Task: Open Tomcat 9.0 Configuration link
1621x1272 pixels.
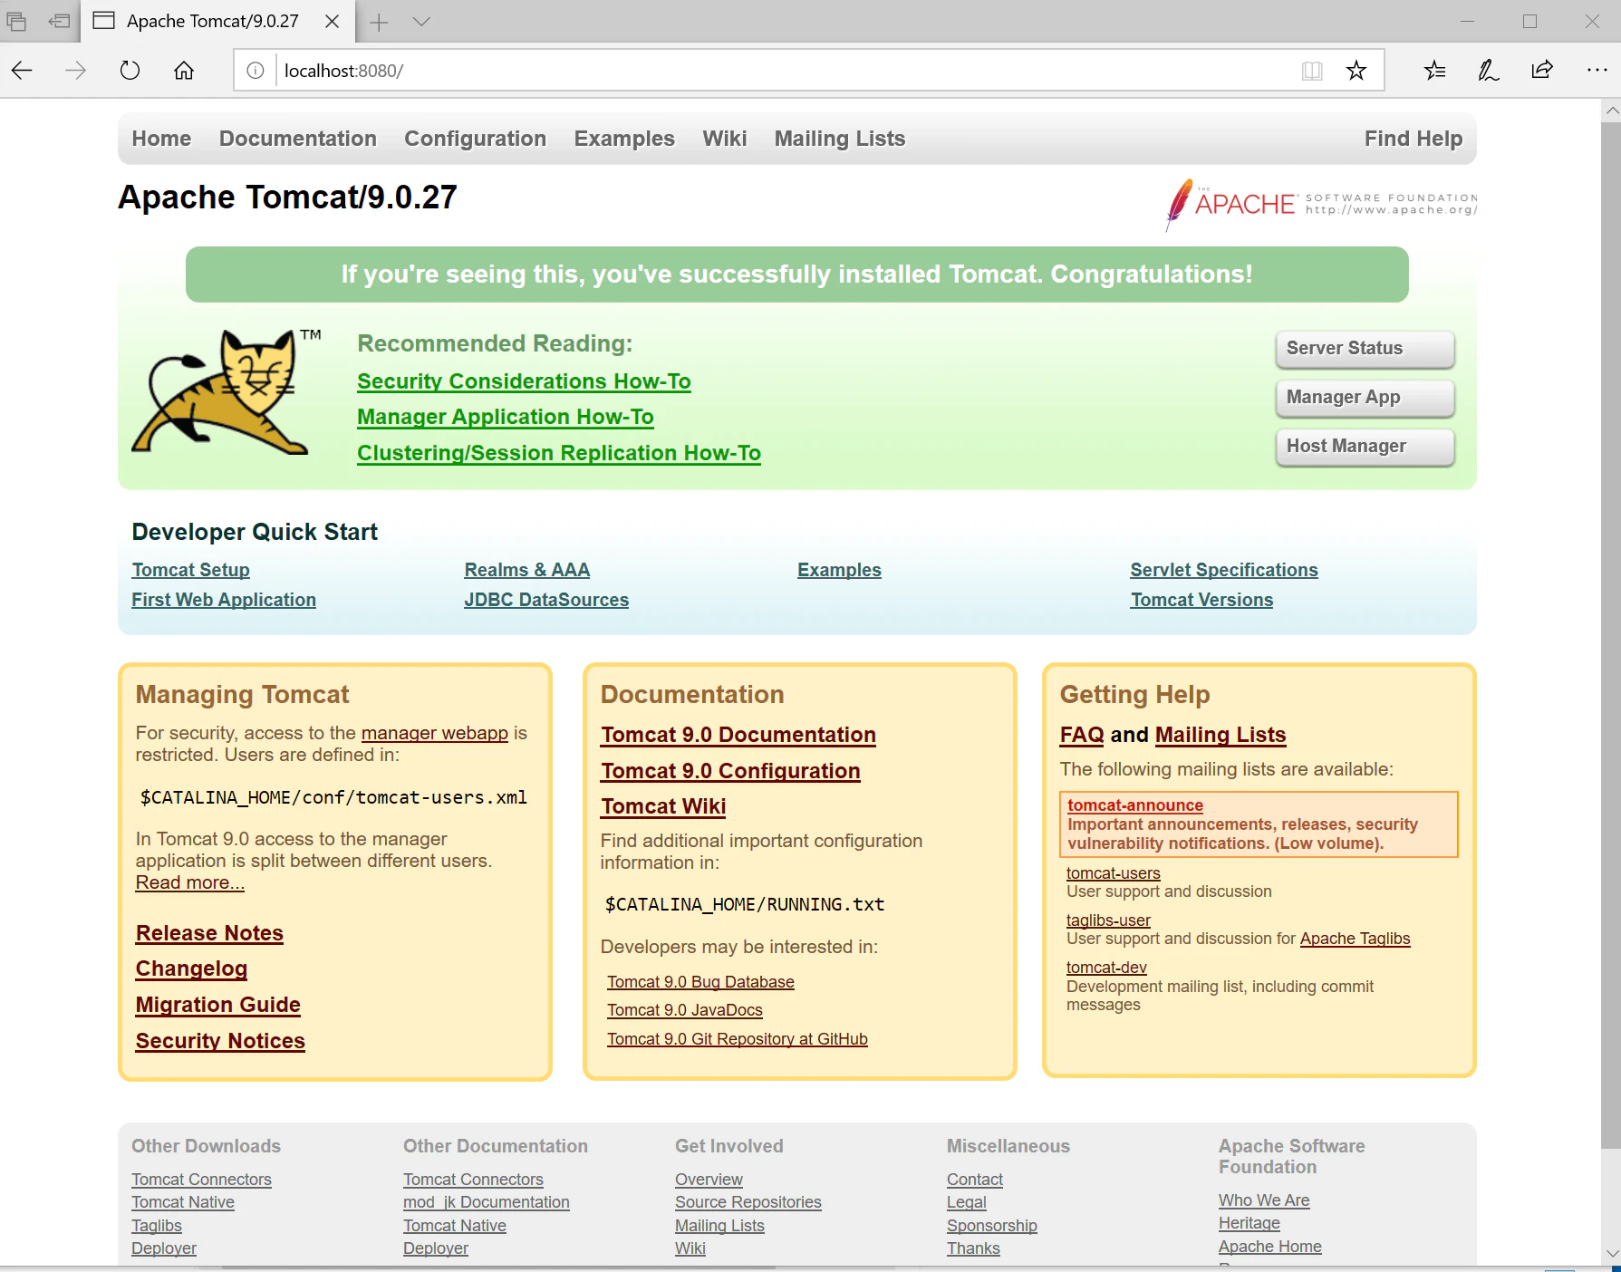Action: click(730, 771)
